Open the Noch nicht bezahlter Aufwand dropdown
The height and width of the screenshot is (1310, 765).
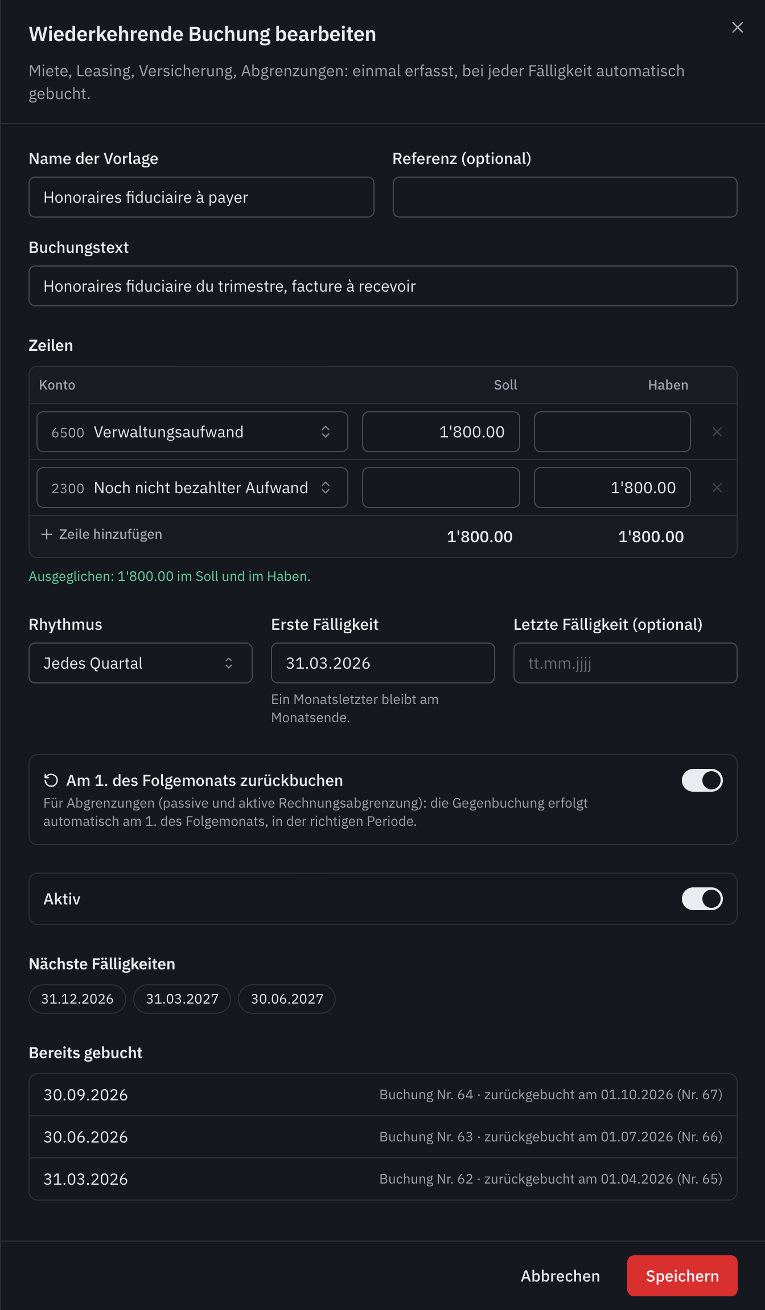[192, 488]
